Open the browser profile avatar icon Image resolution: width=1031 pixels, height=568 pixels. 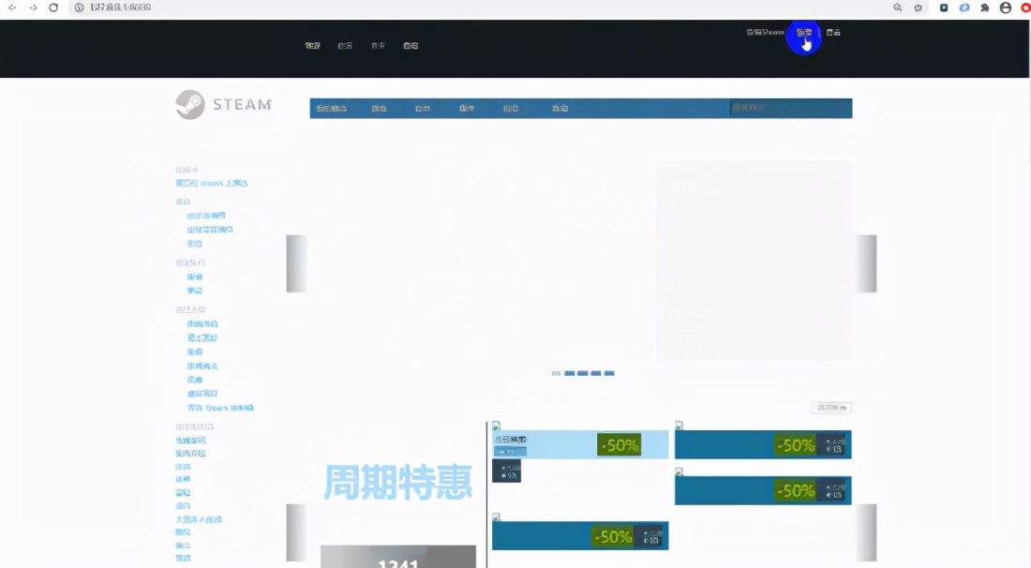tap(1006, 7)
